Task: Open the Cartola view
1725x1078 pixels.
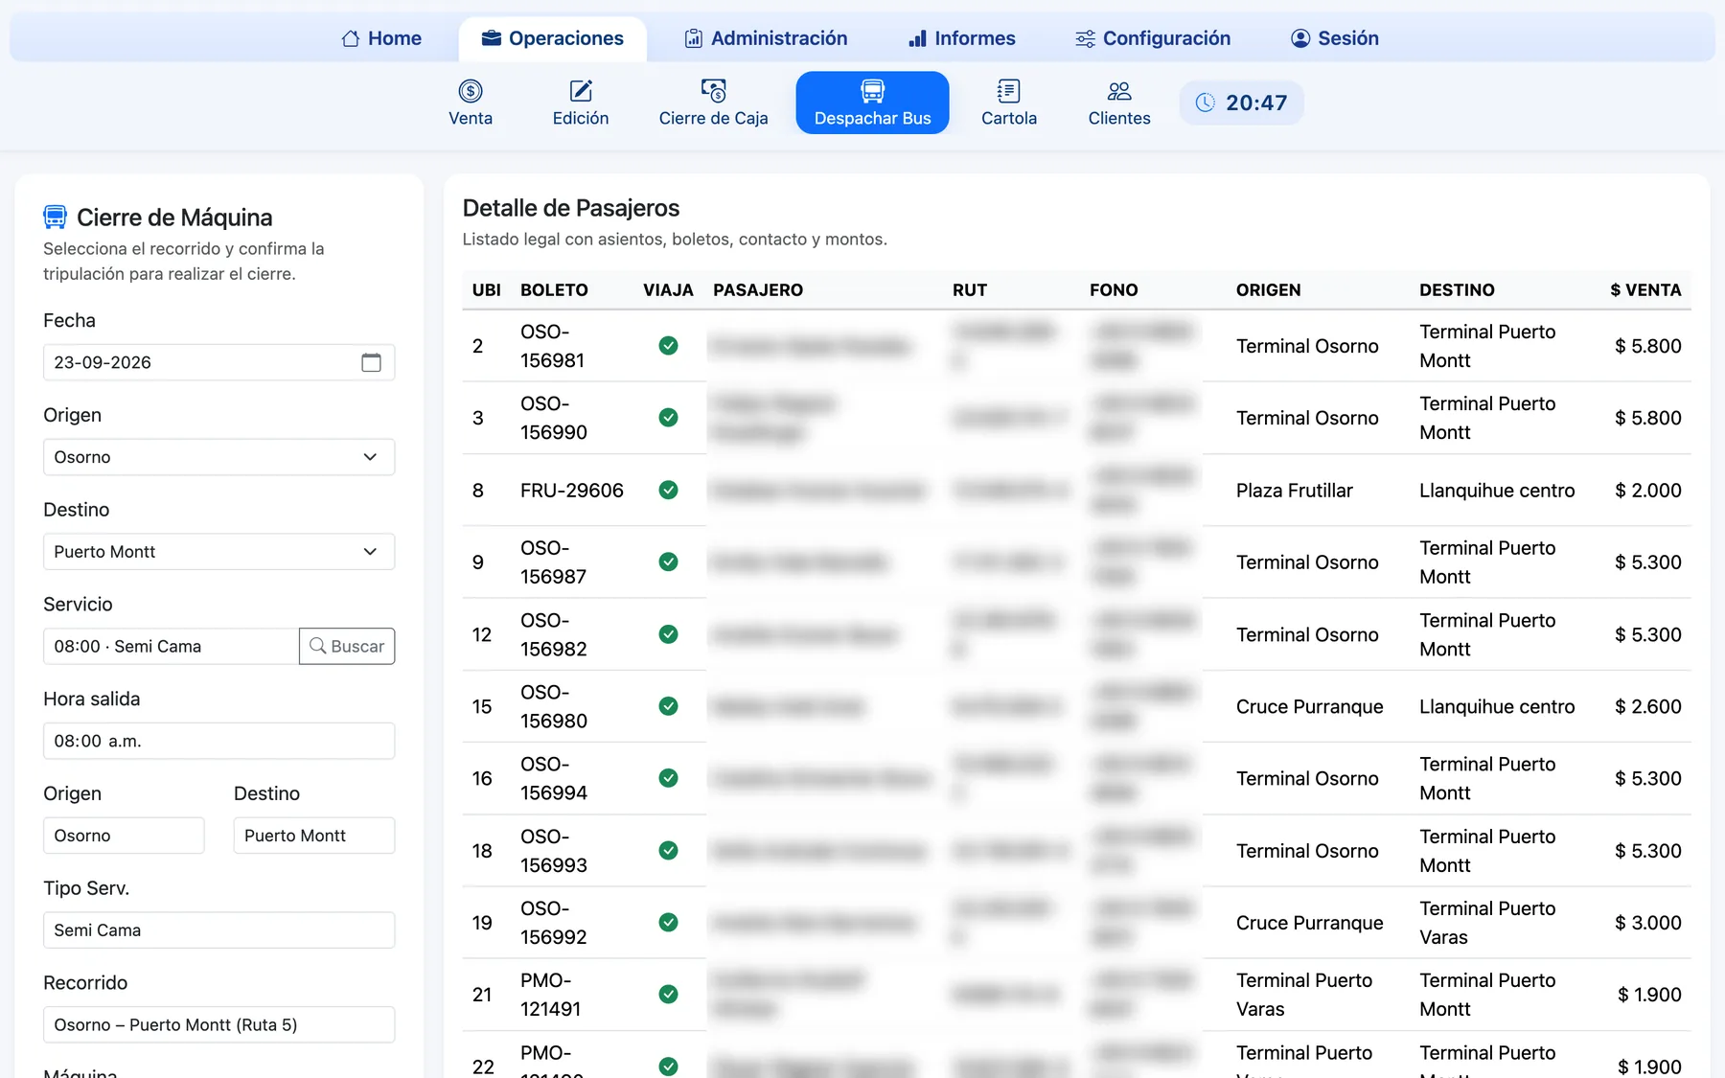Action: coord(1009,103)
